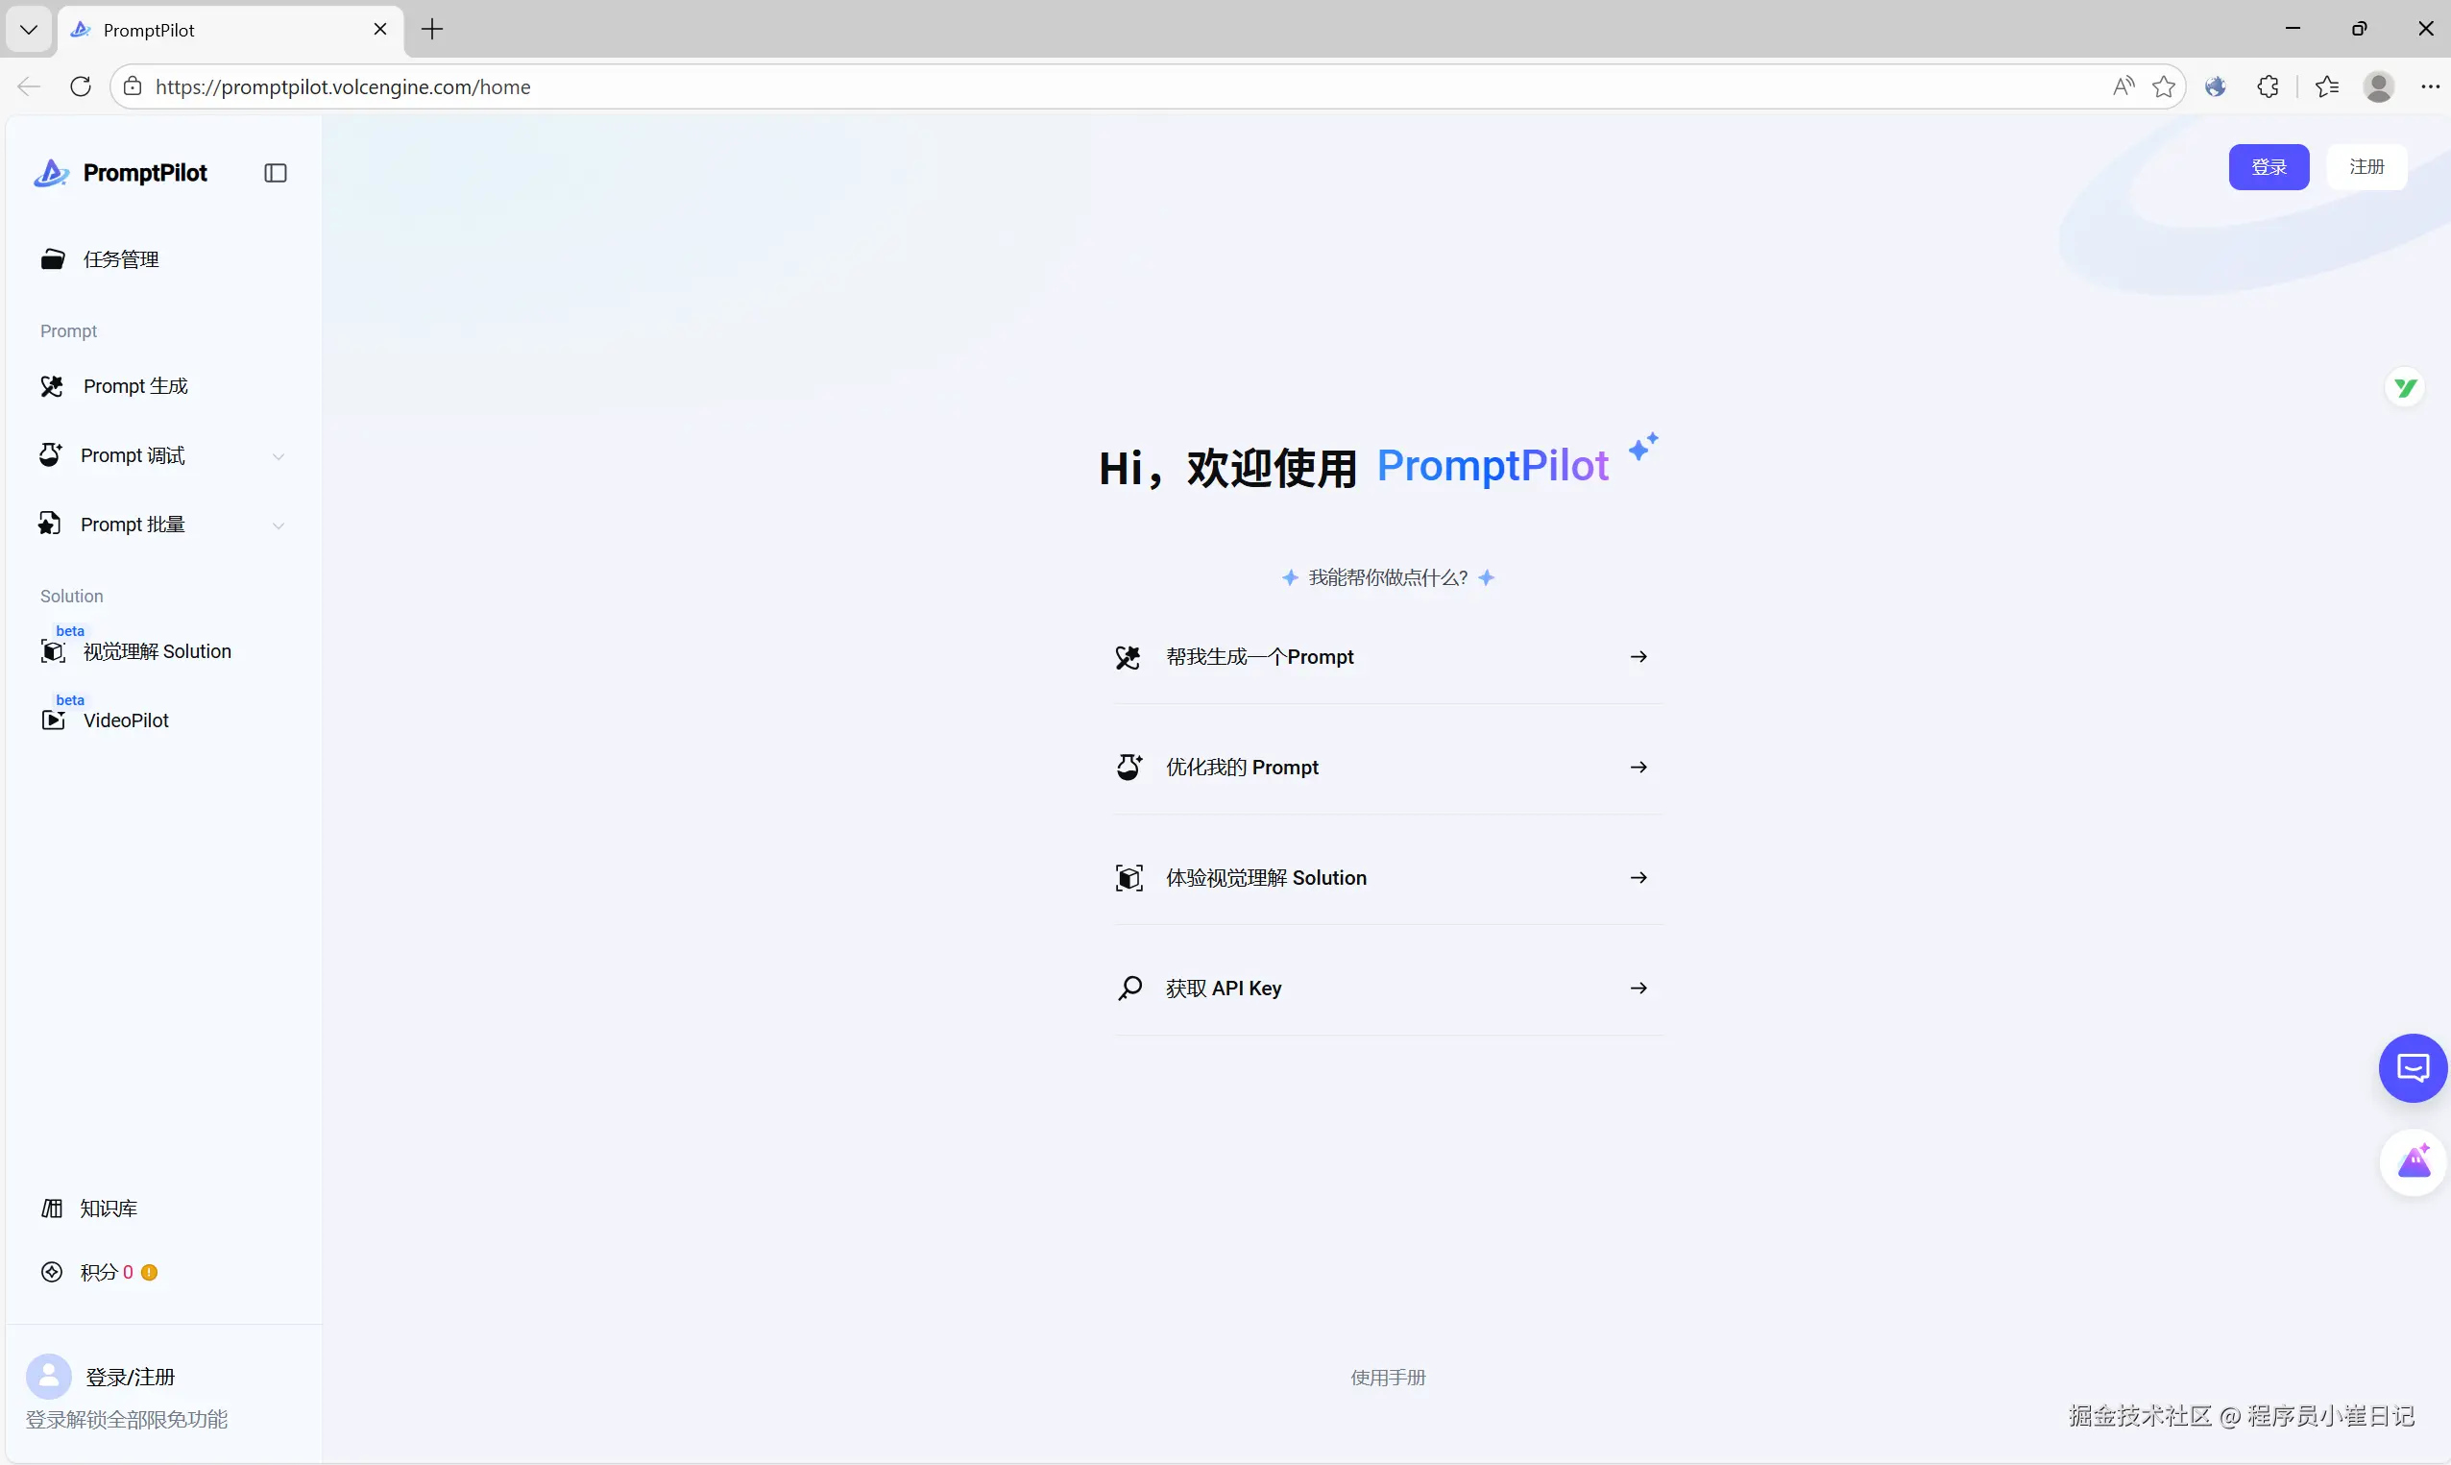The image size is (2451, 1465).
Task: Open the 使用手册 user manual link
Action: click(x=1387, y=1378)
